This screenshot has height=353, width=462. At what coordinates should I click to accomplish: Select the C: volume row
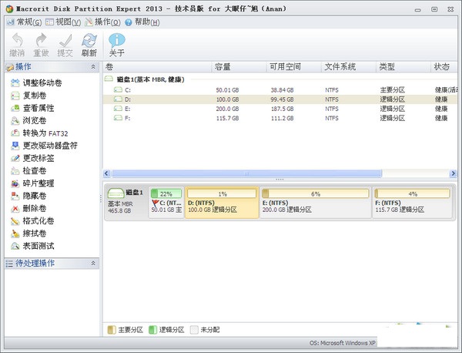(280, 90)
